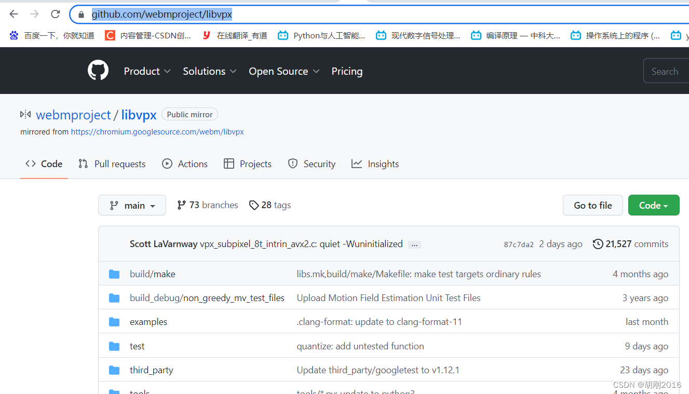The height and width of the screenshot is (394, 689).
Task: Open the green Code dropdown button
Action: (654, 205)
